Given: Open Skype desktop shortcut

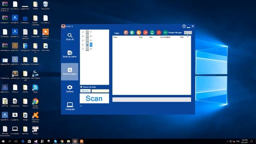Looking at the screenshot, I should [35, 89].
